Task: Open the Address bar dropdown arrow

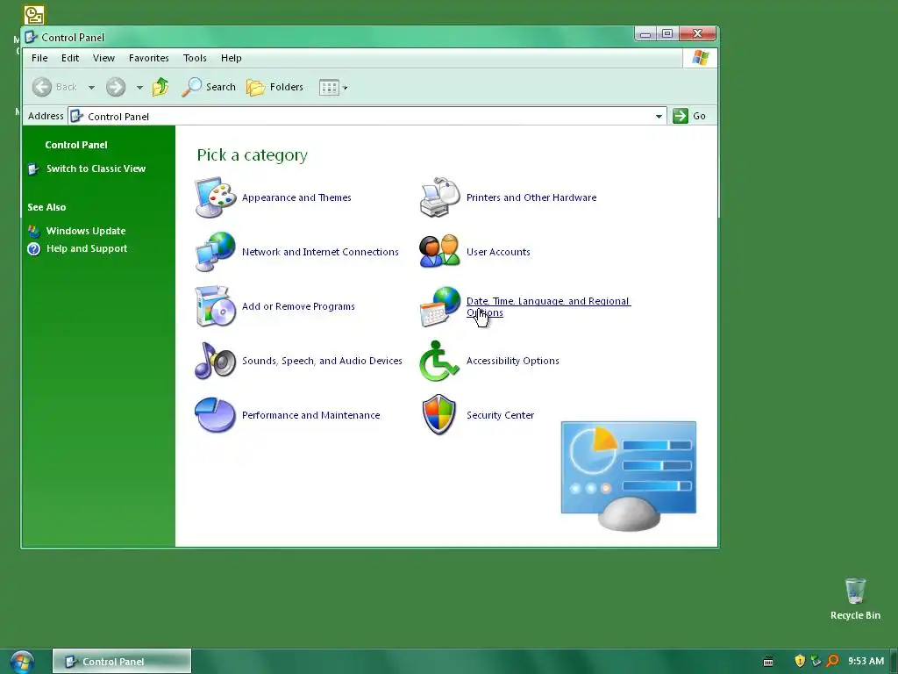Action: (659, 117)
